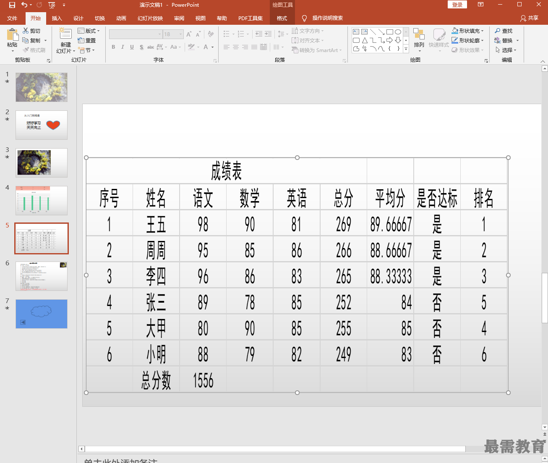
Task: Click the Save icon in the title bar
Action: [x=12, y=5]
